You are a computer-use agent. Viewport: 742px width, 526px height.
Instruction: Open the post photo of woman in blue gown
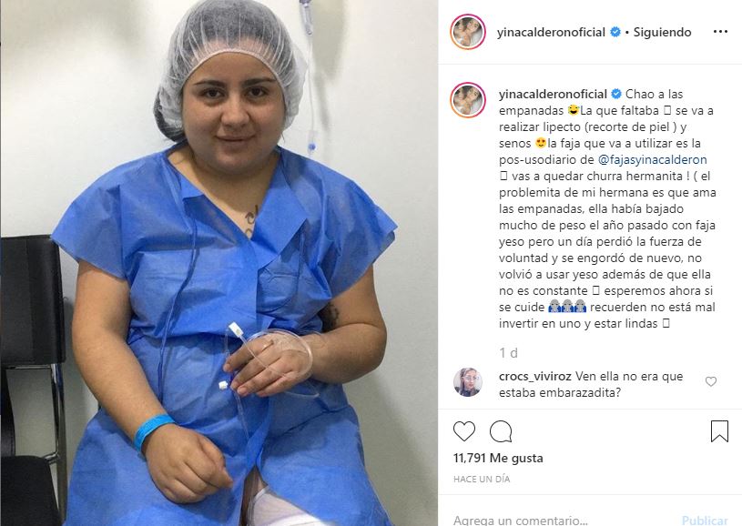(x=219, y=263)
